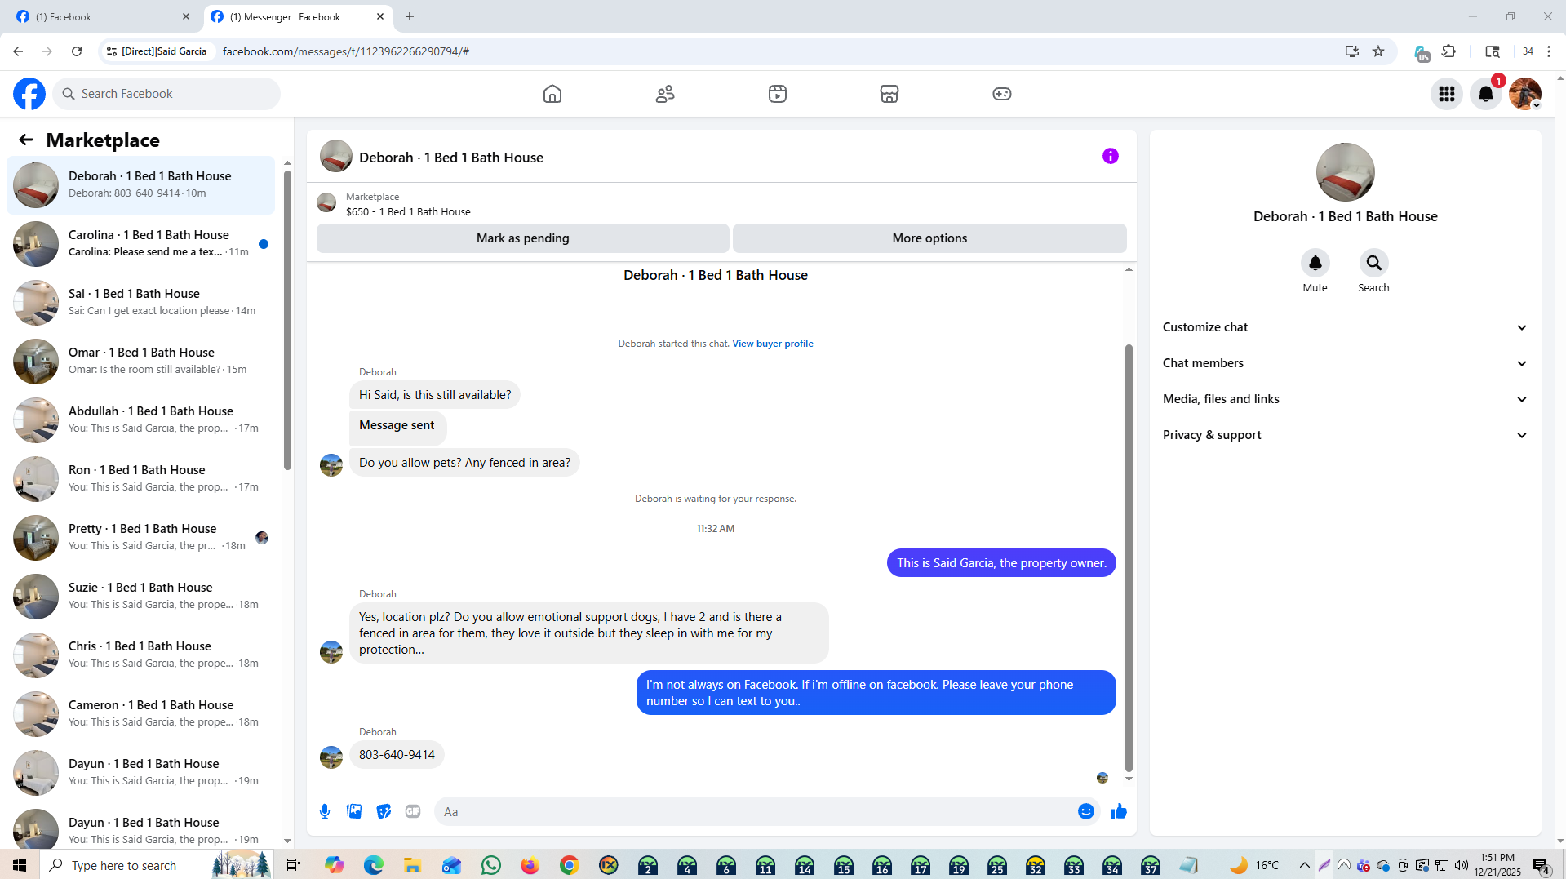Expand the Chat members section
1566x879 pixels.
point(1345,363)
